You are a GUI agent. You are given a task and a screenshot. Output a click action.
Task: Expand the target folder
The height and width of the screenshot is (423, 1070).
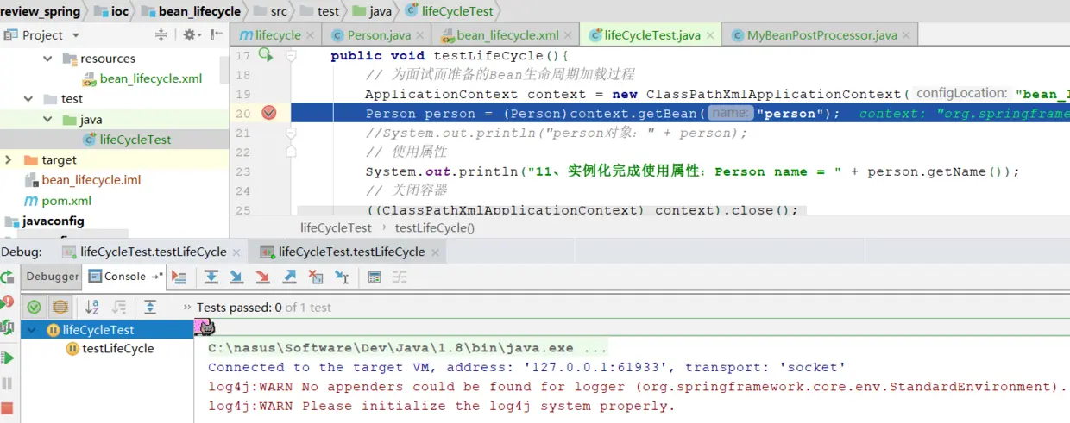(9, 160)
